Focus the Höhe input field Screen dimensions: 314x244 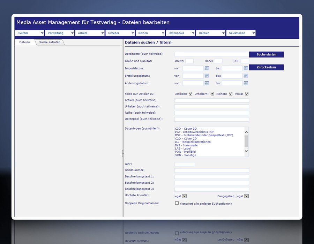click(218, 61)
